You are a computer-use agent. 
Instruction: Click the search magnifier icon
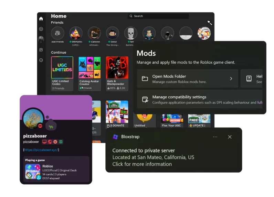pos(131,16)
